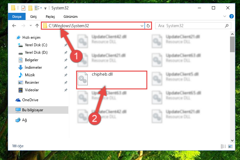Click the New Folder quick access icon
The image size is (240, 160).
pos(30,8)
